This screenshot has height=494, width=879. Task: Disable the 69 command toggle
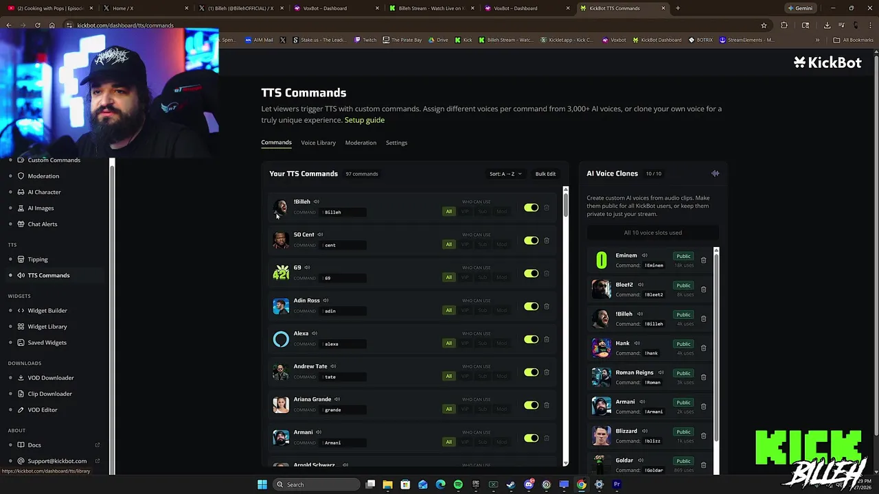[531, 274]
